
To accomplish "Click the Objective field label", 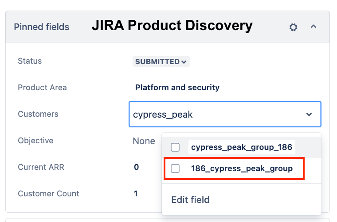I will coord(35,141).
